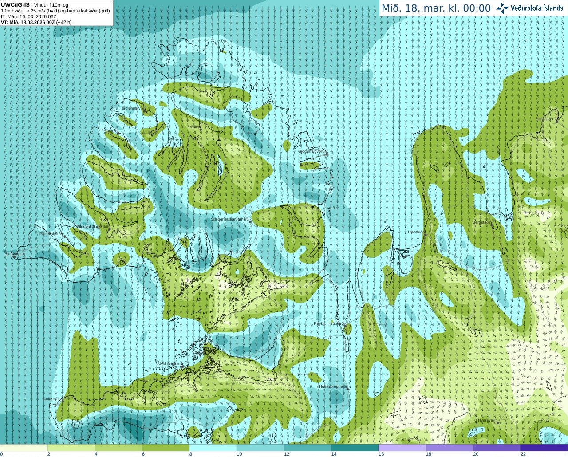Image resolution: width=568 pixels, height=457 pixels.
Task: Click the Flateyri station label
Action: [111, 130]
